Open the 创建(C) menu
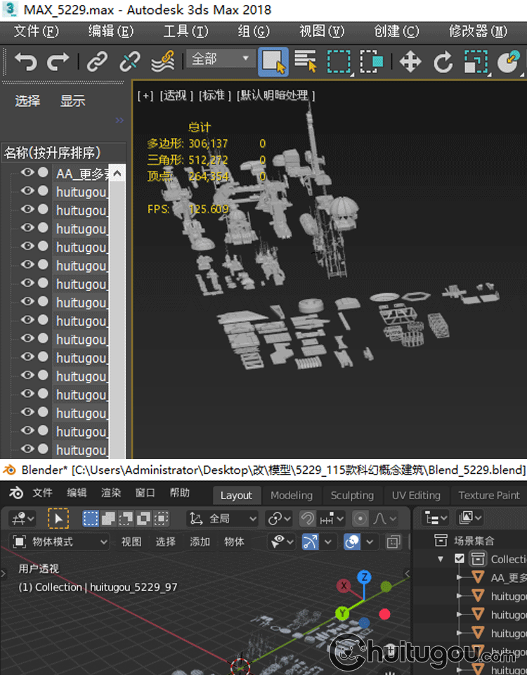The height and width of the screenshot is (675, 527). [x=396, y=31]
